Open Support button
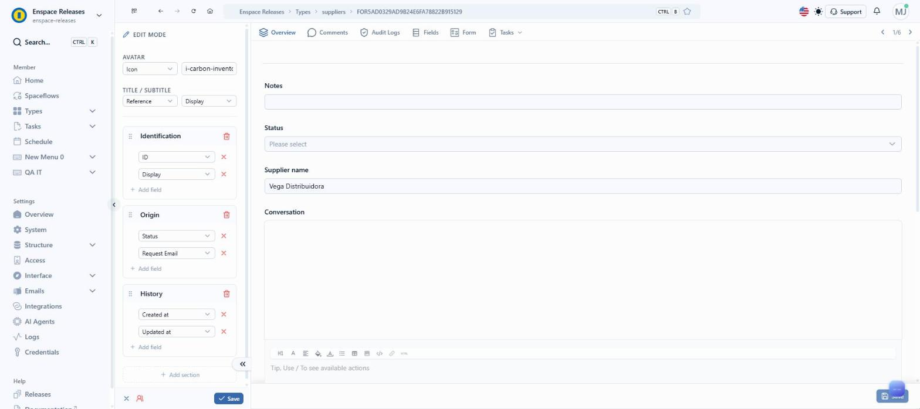The height and width of the screenshot is (409, 920). click(846, 12)
